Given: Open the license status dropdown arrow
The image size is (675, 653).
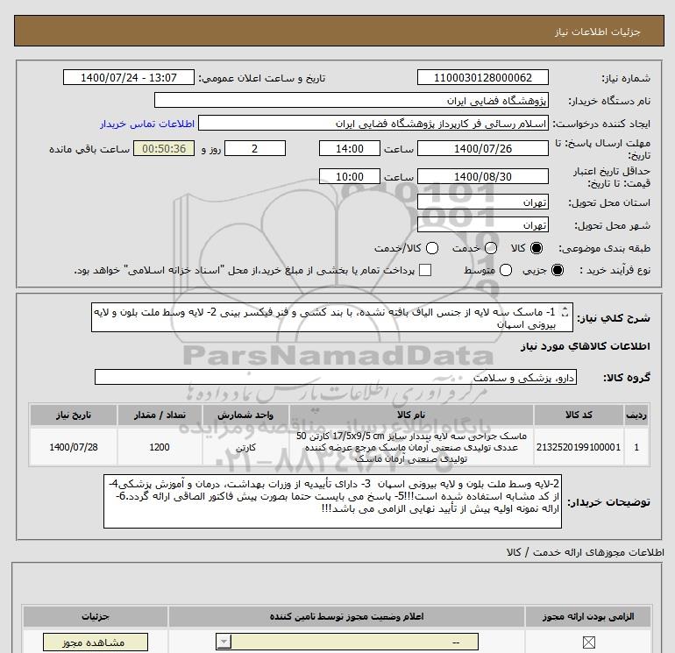Looking at the screenshot, I should click(224, 642).
